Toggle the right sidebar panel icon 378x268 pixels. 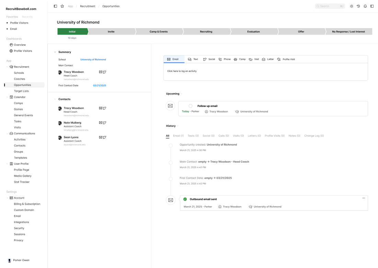[x=372, y=6]
